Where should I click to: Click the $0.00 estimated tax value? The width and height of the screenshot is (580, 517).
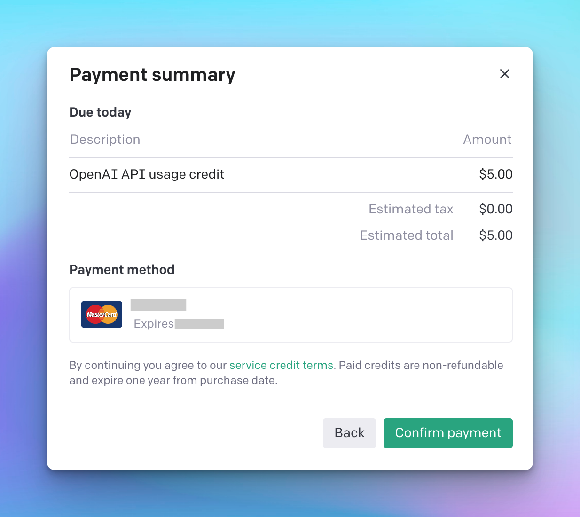tap(495, 209)
